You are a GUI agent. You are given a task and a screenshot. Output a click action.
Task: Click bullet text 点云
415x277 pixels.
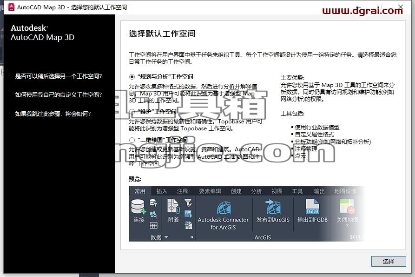300,156
